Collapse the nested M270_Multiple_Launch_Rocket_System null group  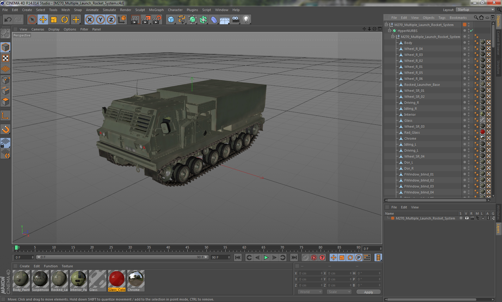pyautogui.click(x=393, y=36)
